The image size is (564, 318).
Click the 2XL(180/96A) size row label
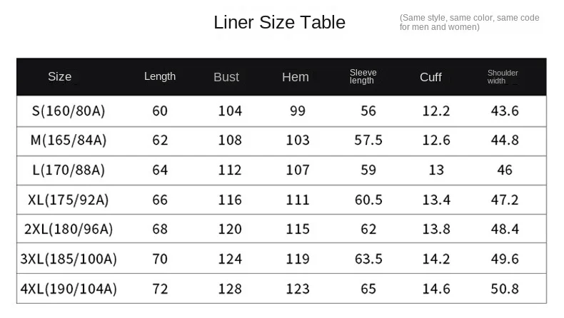[69, 230]
